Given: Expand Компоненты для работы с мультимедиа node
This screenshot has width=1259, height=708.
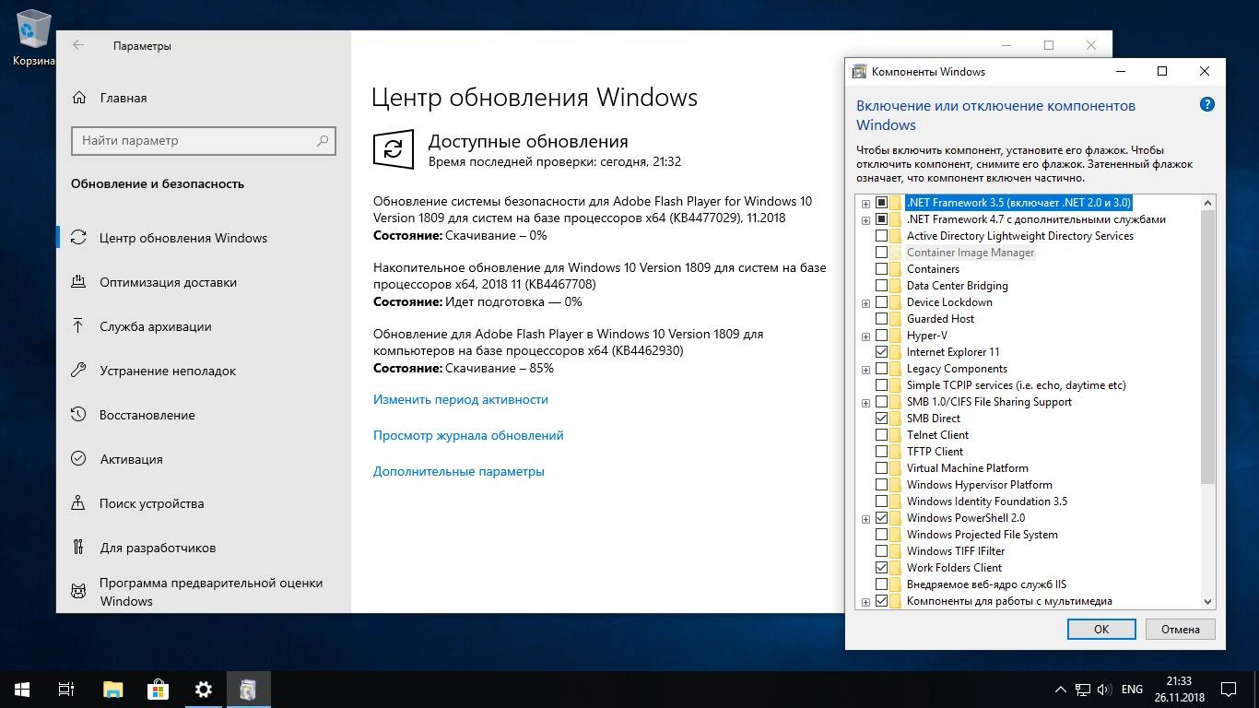Looking at the screenshot, I should (x=865, y=601).
